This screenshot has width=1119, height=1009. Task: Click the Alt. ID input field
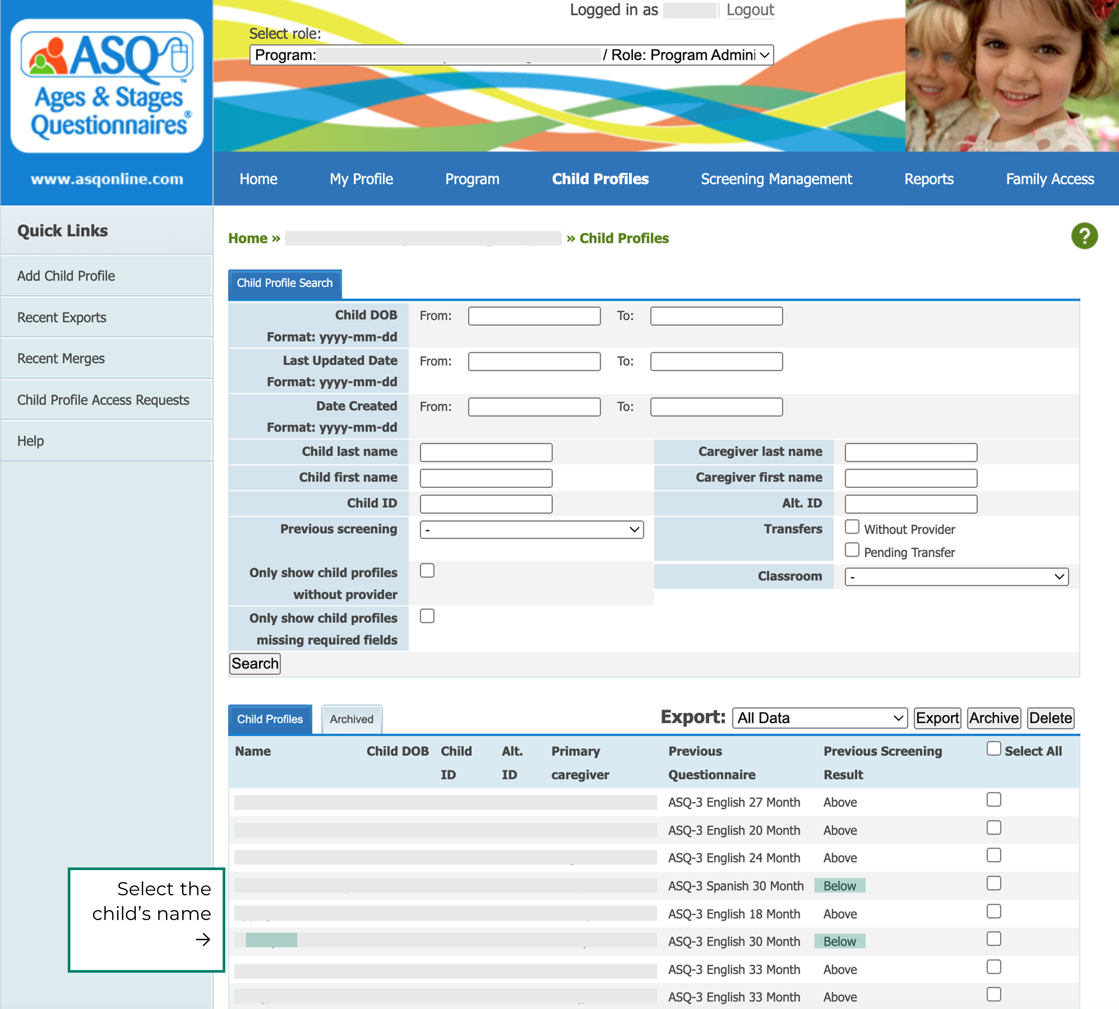(x=911, y=504)
